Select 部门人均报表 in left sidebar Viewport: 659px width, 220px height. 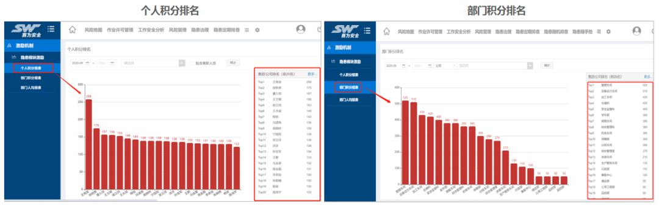tap(31, 88)
